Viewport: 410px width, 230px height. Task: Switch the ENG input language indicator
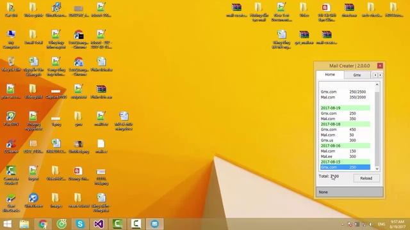[382, 224]
